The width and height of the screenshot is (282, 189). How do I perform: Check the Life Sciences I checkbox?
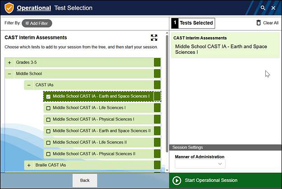pos(48,108)
